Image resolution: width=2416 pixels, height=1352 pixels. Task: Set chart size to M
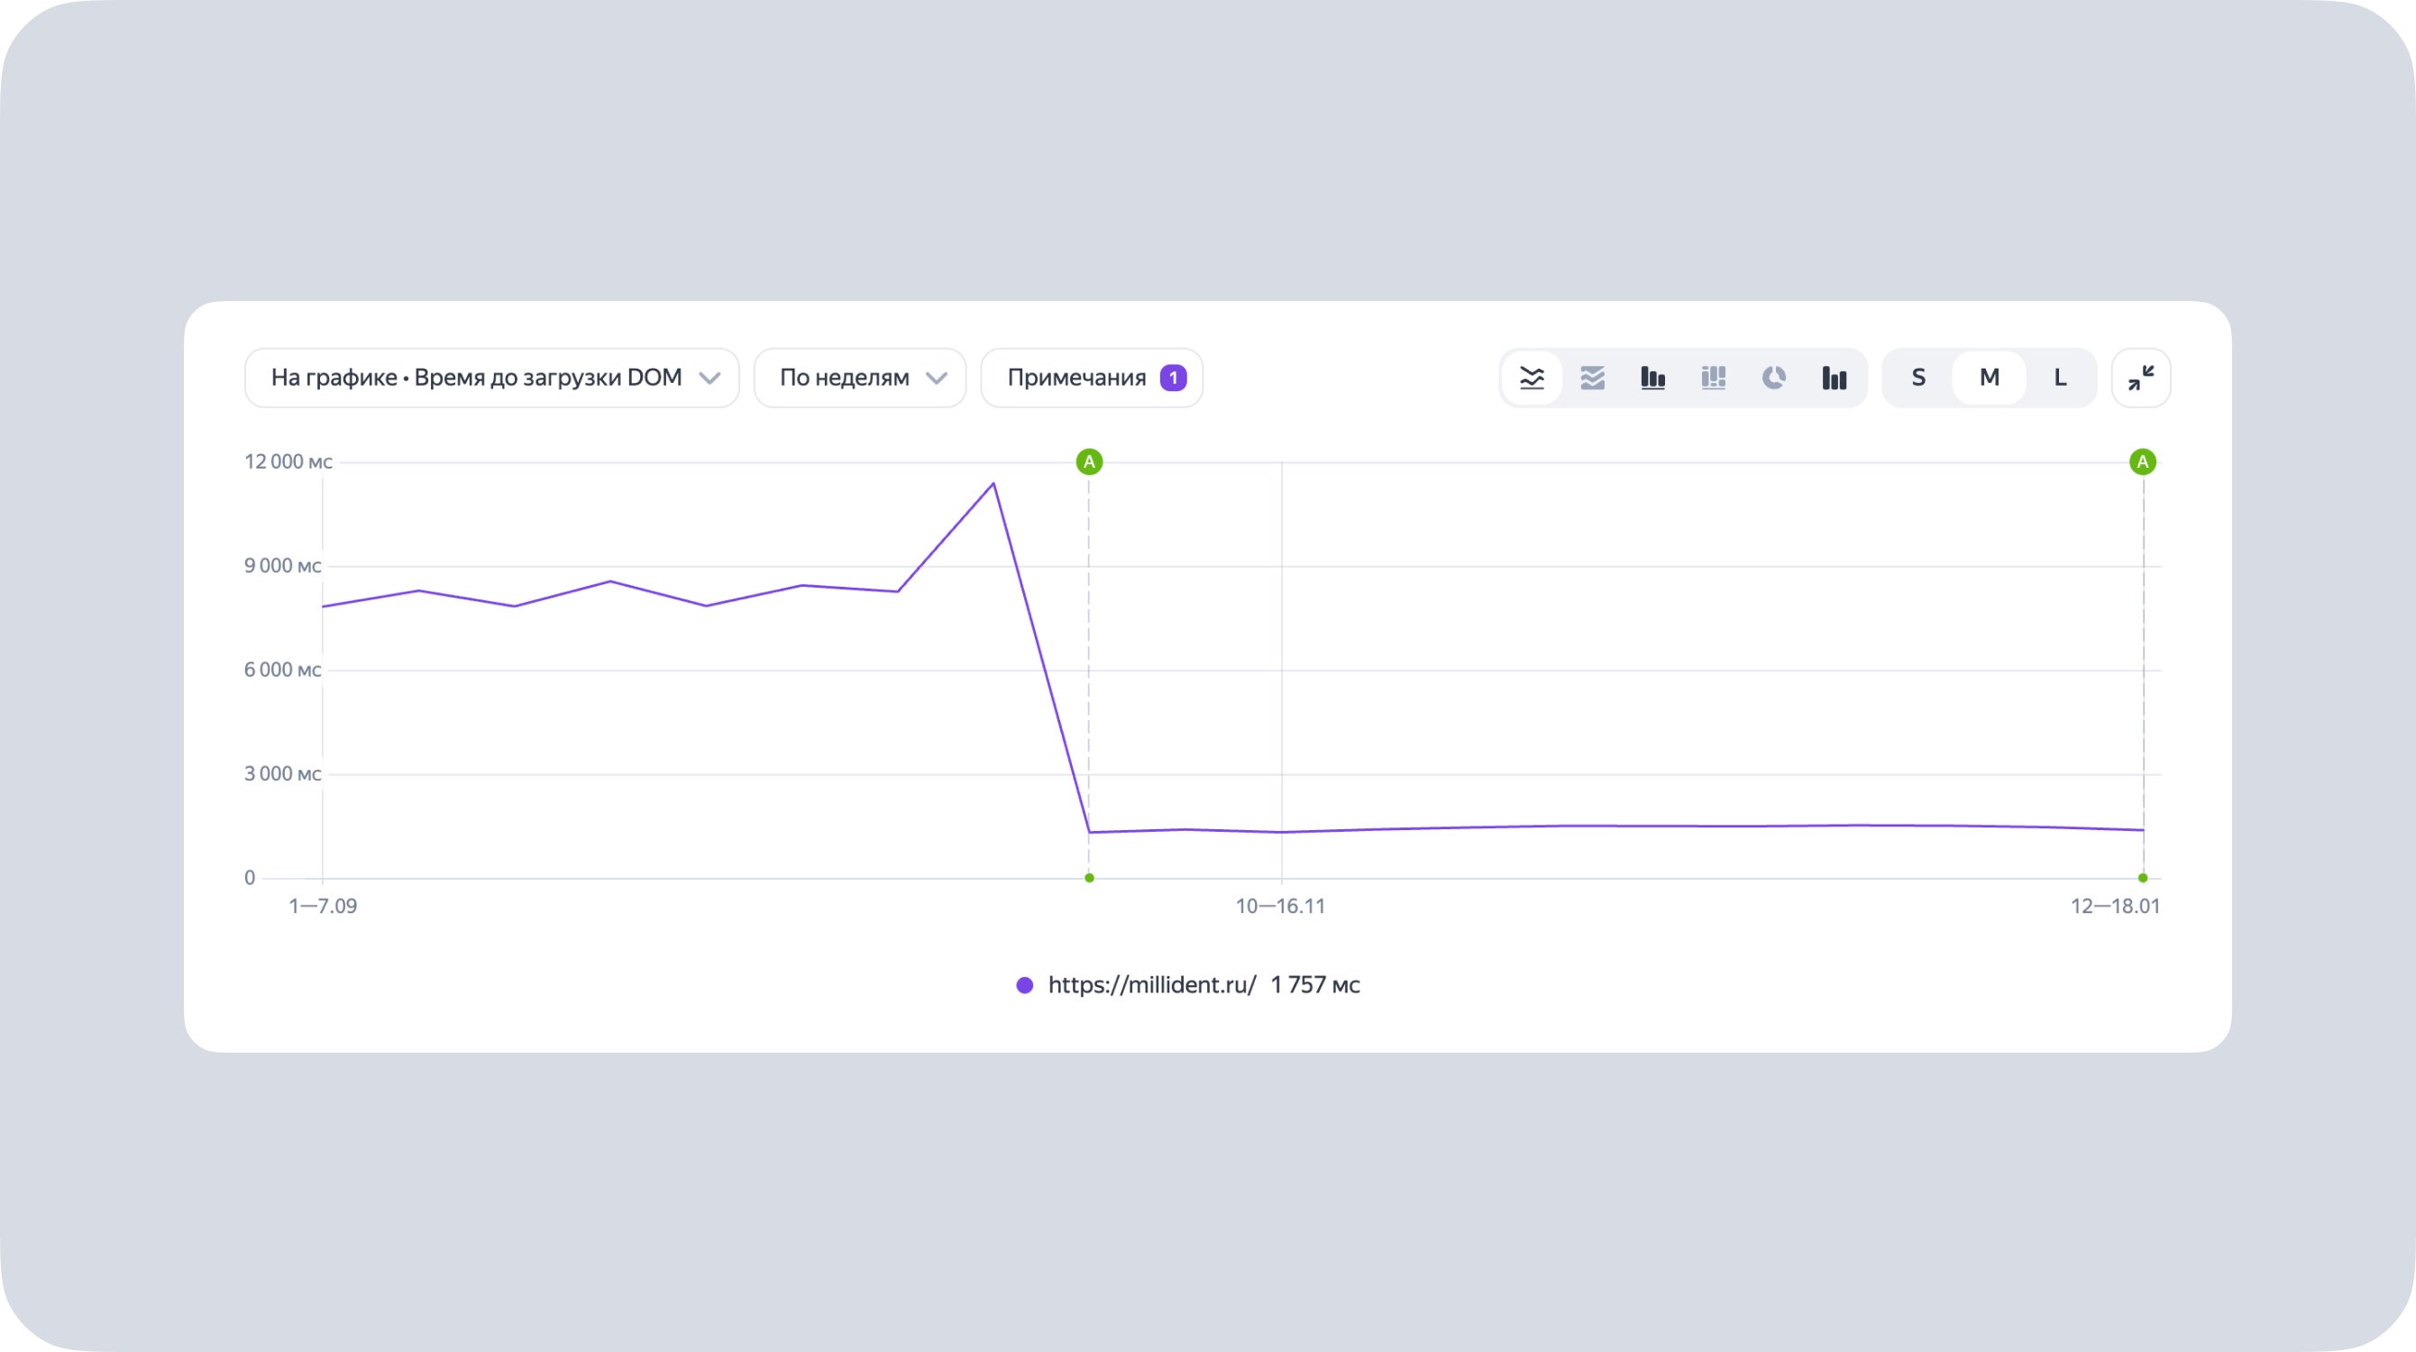point(1989,378)
